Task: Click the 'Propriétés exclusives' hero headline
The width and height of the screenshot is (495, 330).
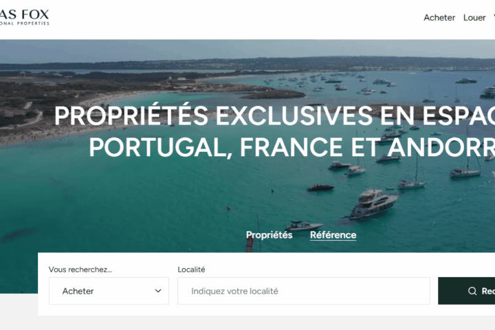Action: pyautogui.click(x=274, y=115)
